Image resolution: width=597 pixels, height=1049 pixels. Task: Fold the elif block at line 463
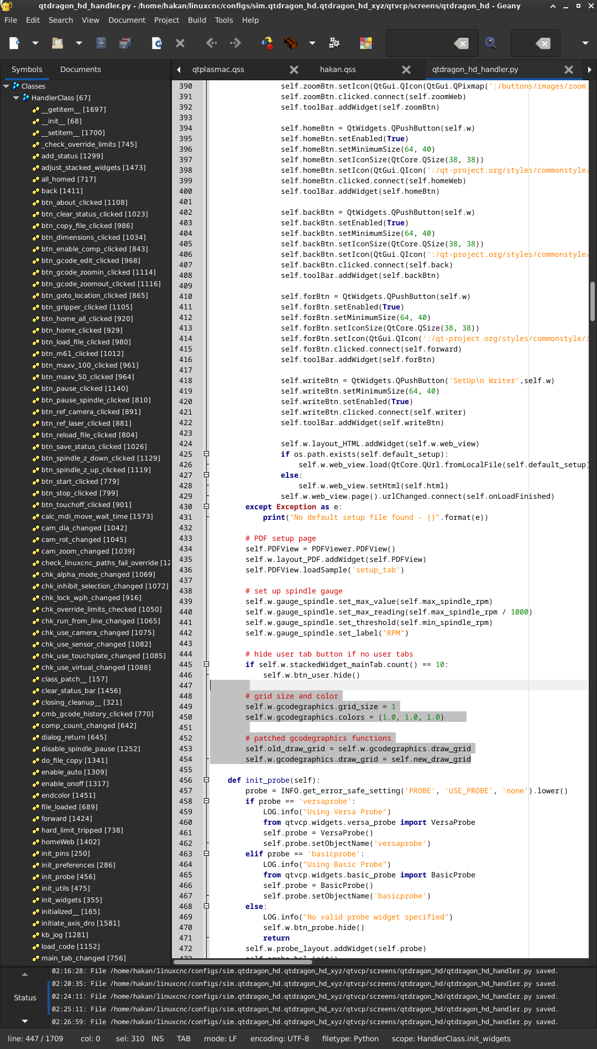[206, 854]
